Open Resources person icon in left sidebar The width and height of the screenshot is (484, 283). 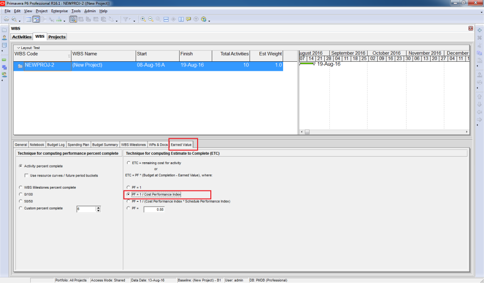tap(4, 38)
